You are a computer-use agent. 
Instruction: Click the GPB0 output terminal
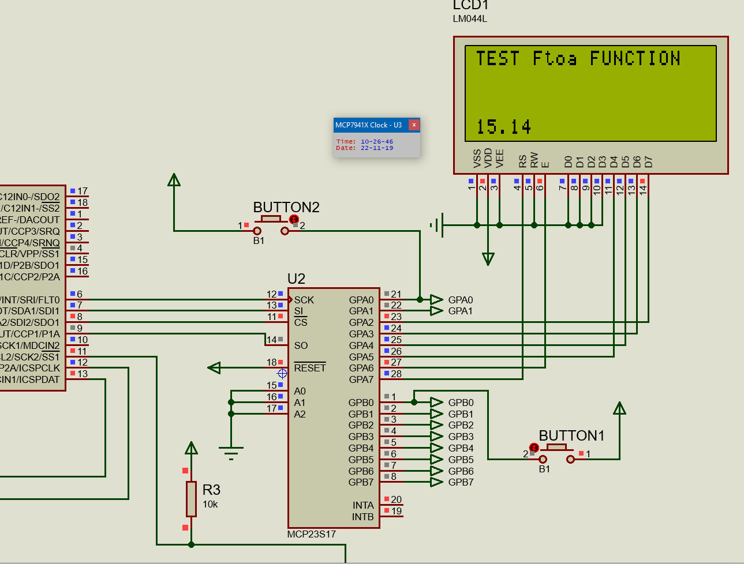click(437, 403)
